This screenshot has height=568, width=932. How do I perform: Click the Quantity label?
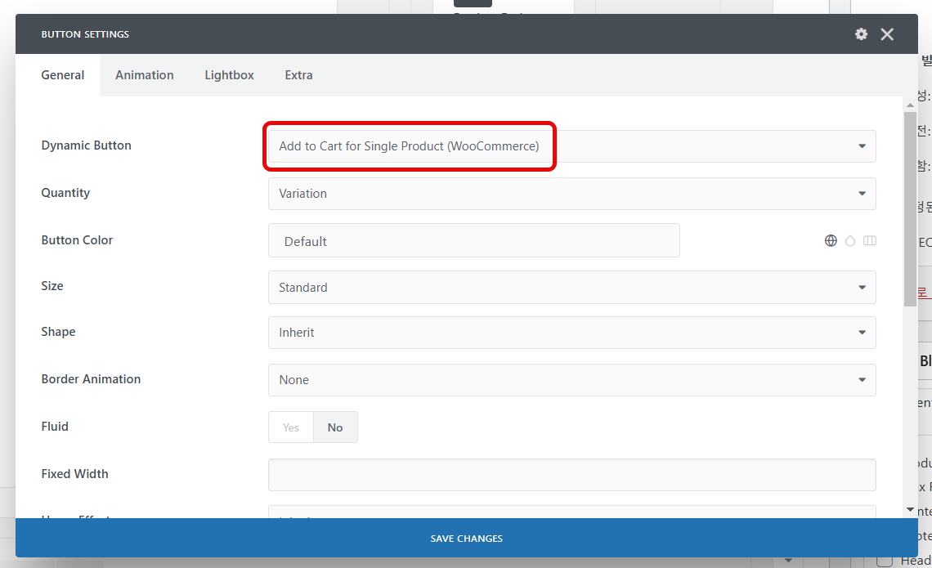65,193
